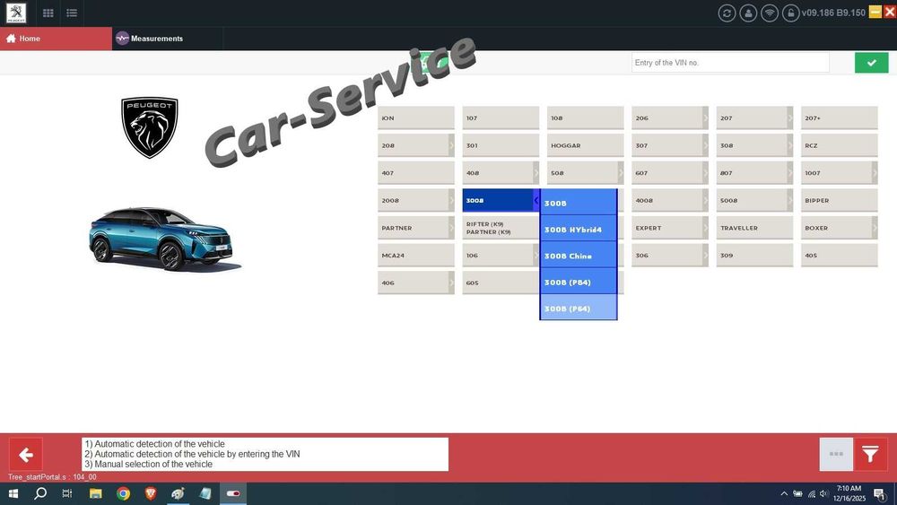The width and height of the screenshot is (897, 505).
Task: Select the 605 model button
Action: point(501,283)
